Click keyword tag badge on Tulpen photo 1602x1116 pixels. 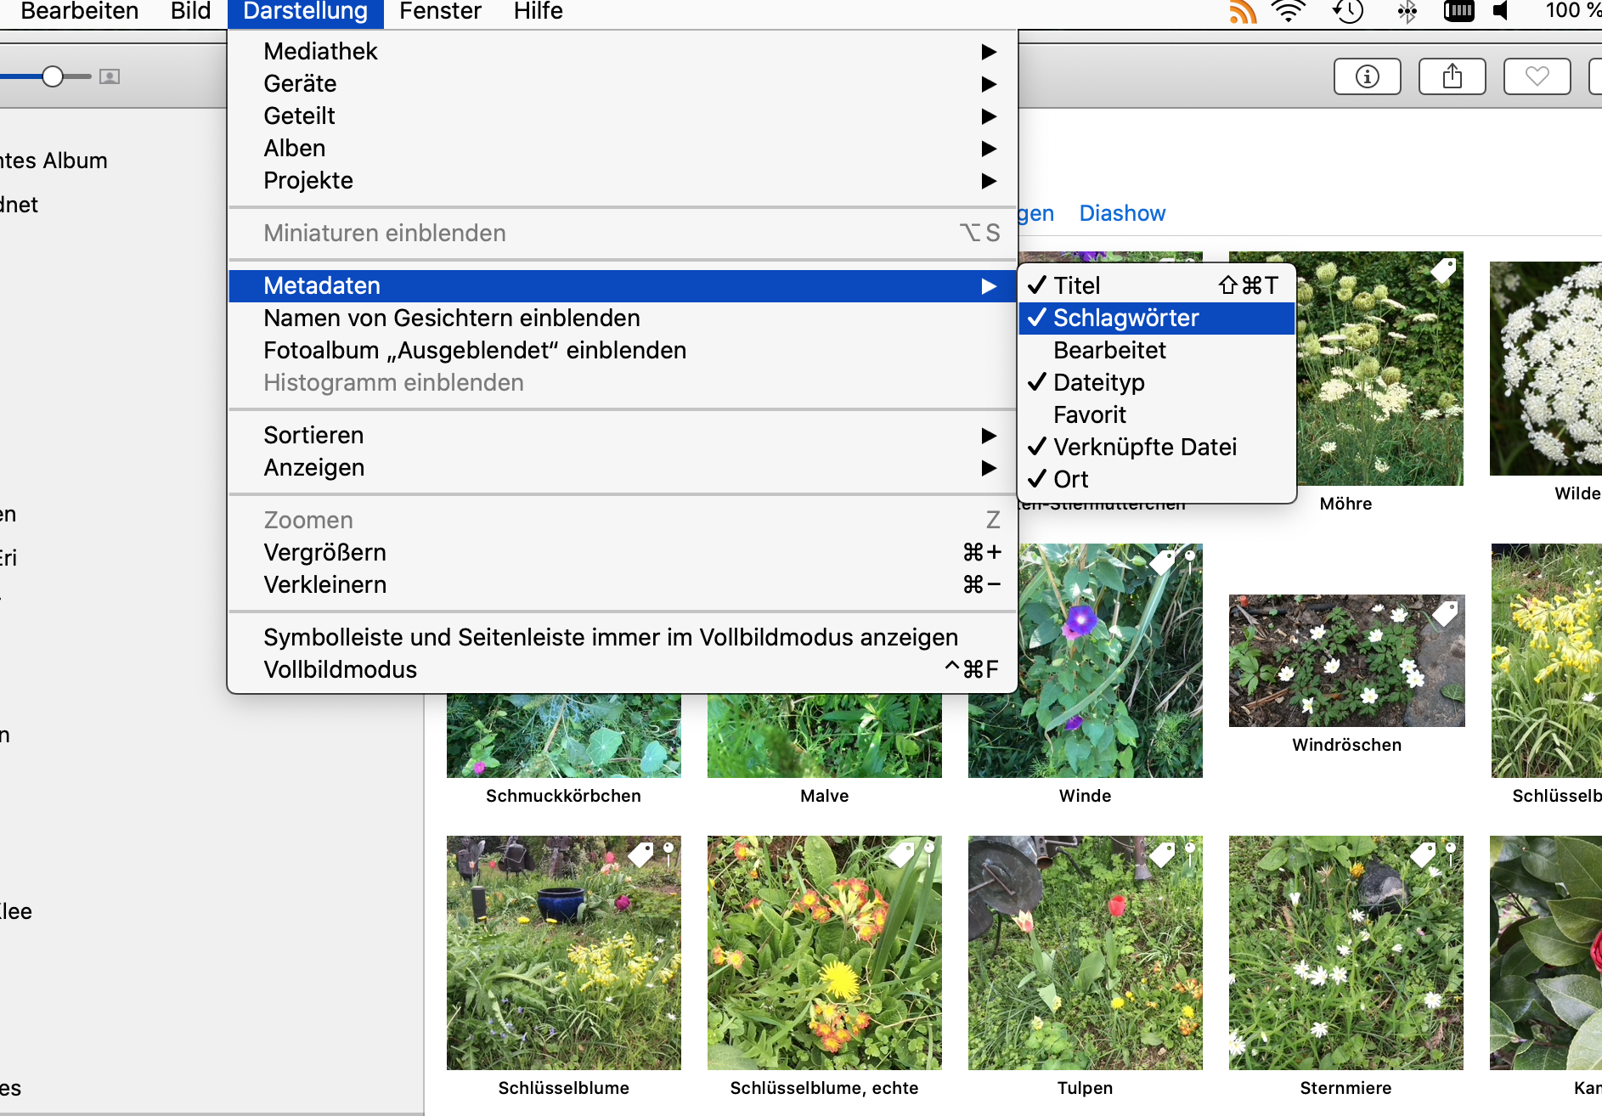tap(1162, 854)
